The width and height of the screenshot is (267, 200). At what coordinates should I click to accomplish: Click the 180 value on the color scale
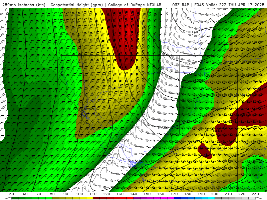(188, 194)
